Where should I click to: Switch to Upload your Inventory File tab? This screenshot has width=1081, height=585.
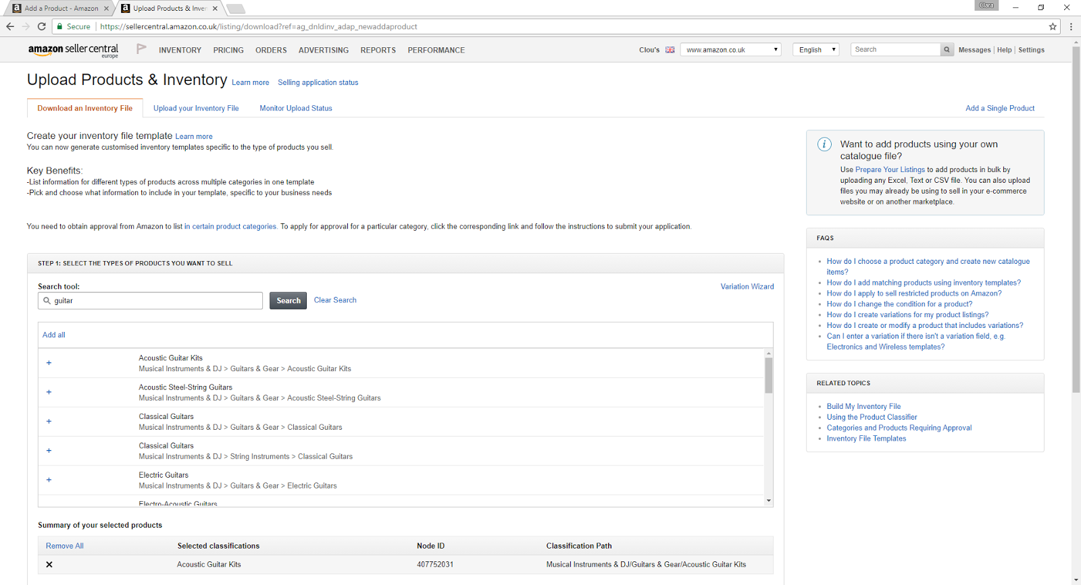(196, 108)
